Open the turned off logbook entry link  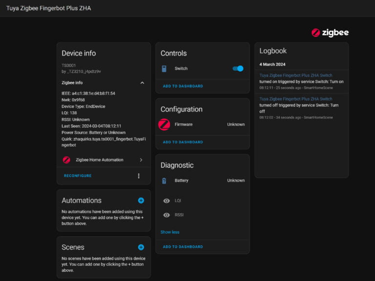point(295,99)
